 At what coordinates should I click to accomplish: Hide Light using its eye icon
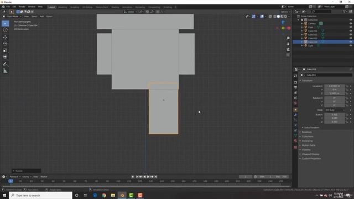[x=351, y=45]
